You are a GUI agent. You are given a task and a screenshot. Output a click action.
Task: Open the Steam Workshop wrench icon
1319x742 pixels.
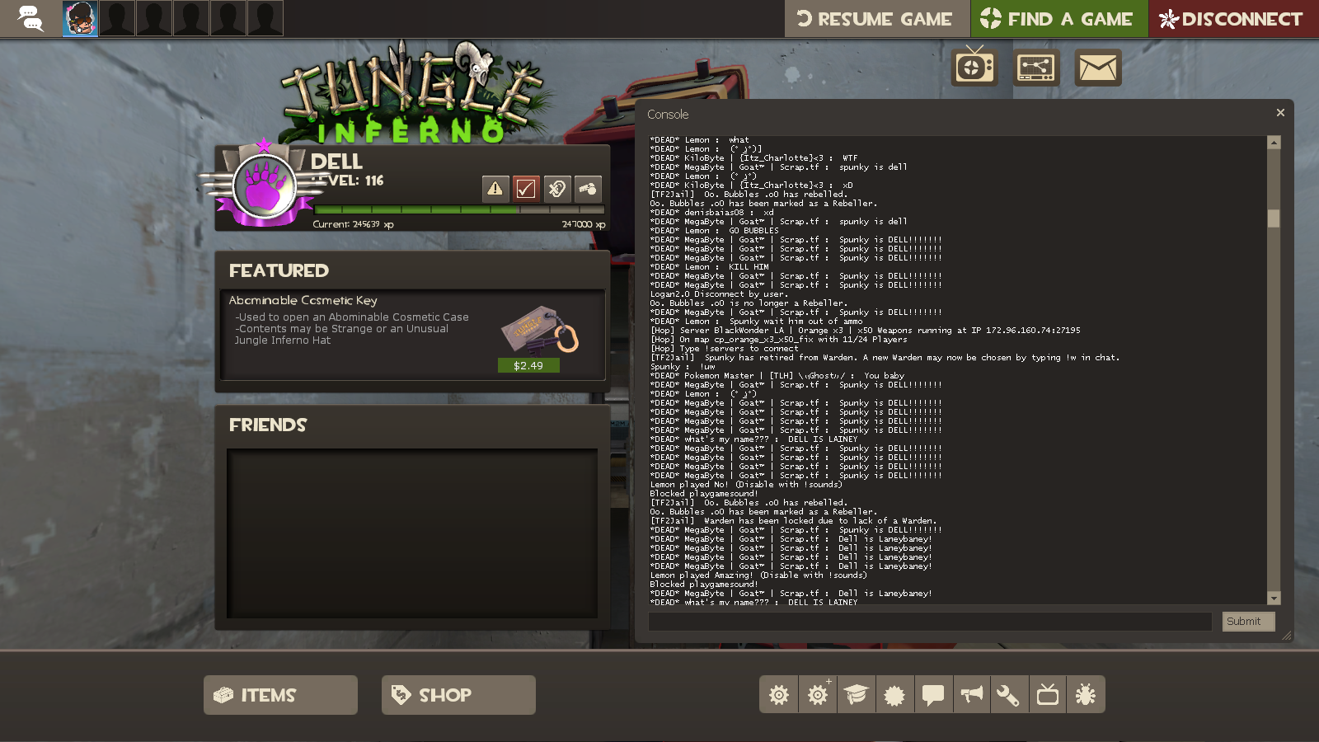click(x=1009, y=695)
